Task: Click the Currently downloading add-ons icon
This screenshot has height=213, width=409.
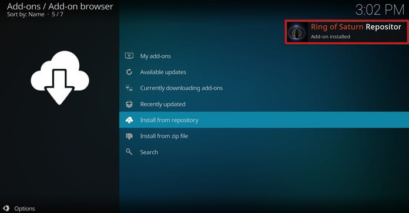Action: point(129,88)
